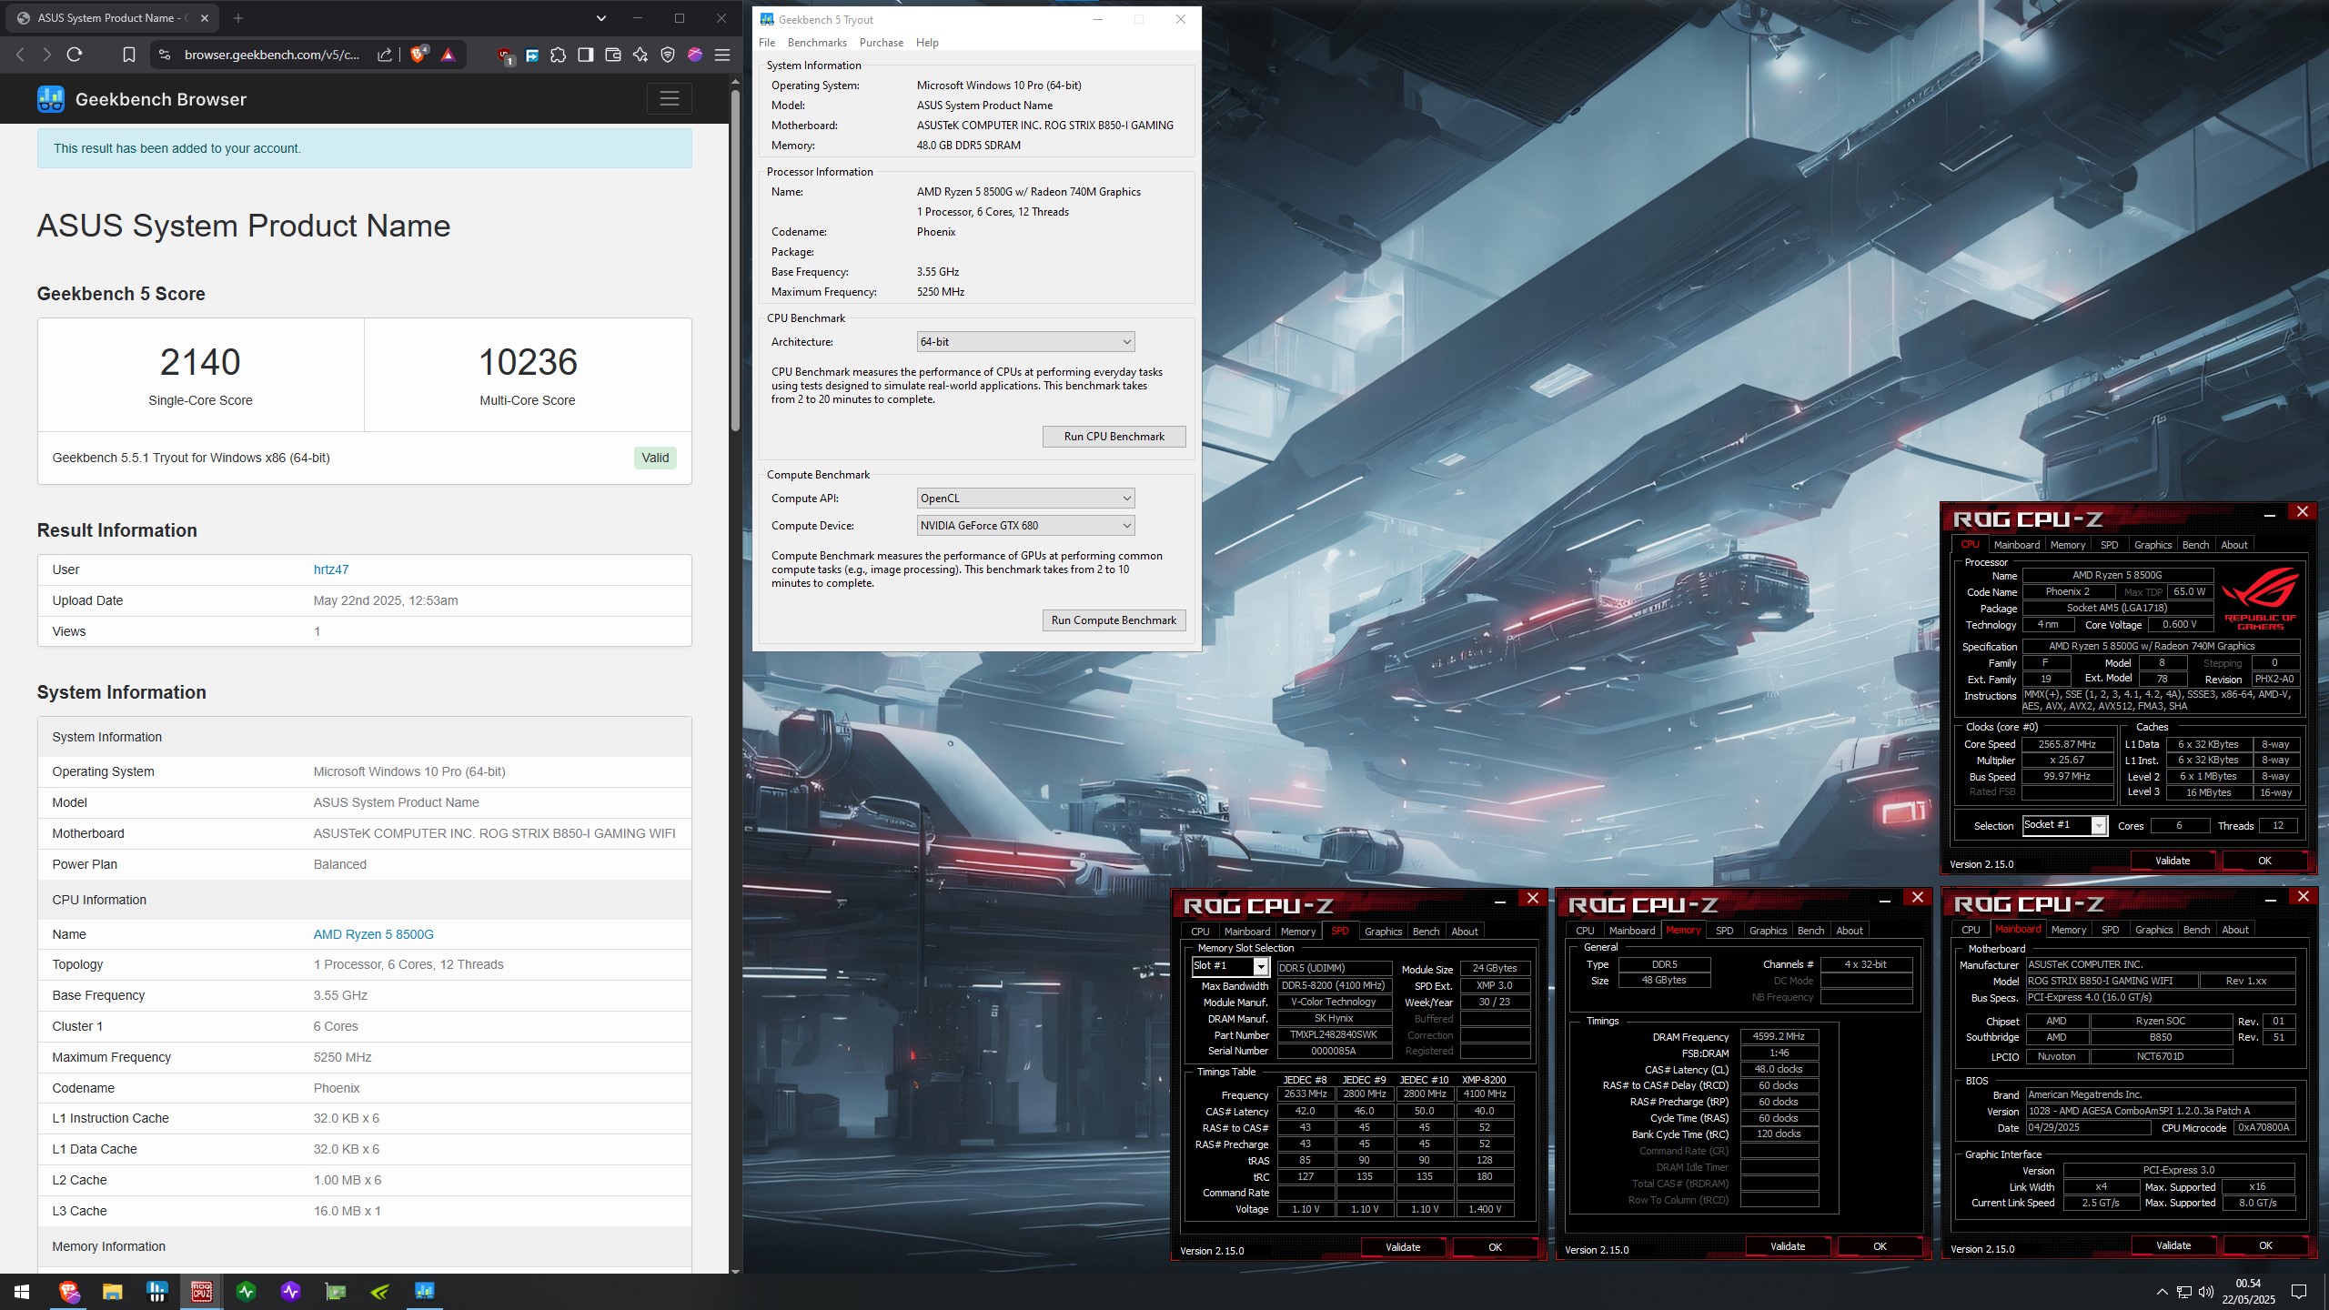Click the webpage vertical scrollbar
The height and width of the screenshot is (1310, 2329).
[x=735, y=259]
